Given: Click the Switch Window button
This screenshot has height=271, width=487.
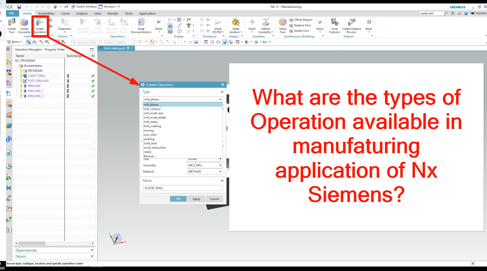Looking at the screenshot, I should tap(84, 7).
